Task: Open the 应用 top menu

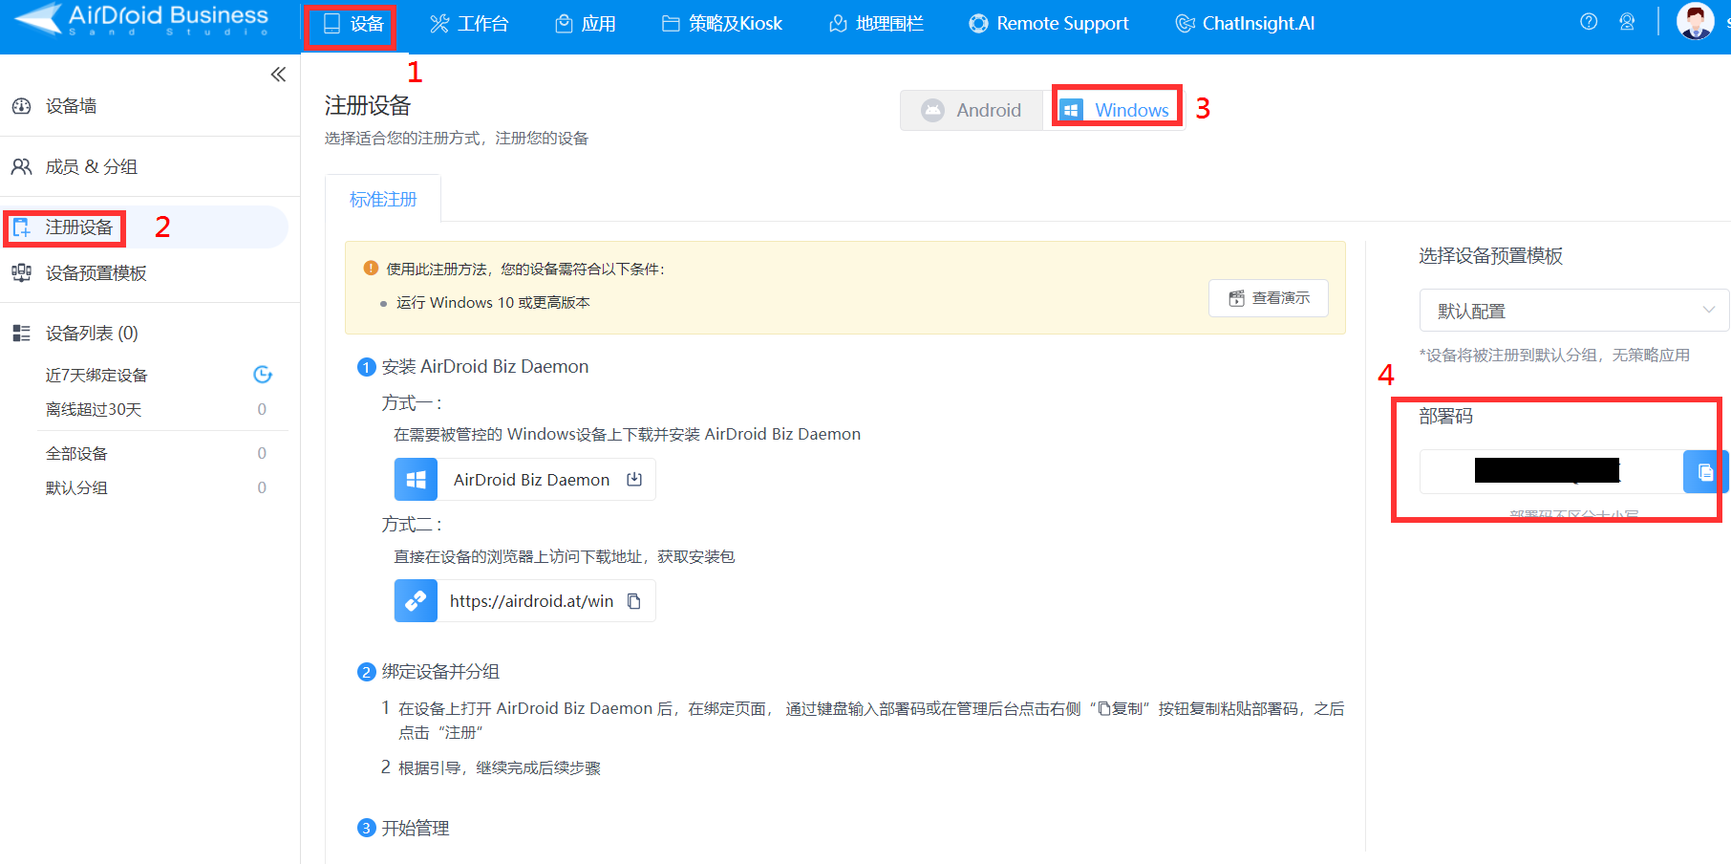Action: [x=586, y=24]
